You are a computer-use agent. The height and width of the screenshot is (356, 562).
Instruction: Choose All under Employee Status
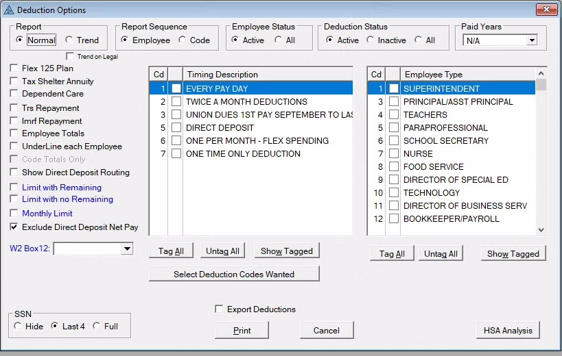278,40
